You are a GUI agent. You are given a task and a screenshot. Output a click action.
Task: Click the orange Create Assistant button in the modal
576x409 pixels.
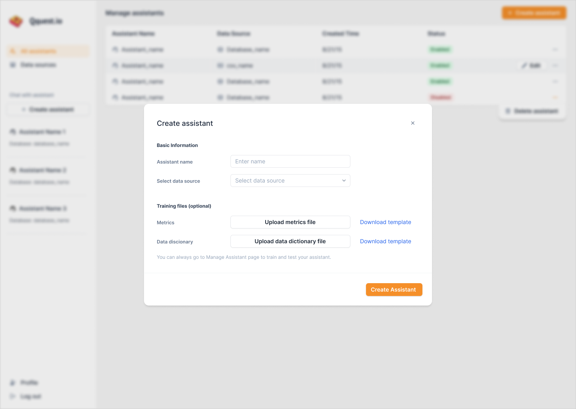pyautogui.click(x=394, y=289)
